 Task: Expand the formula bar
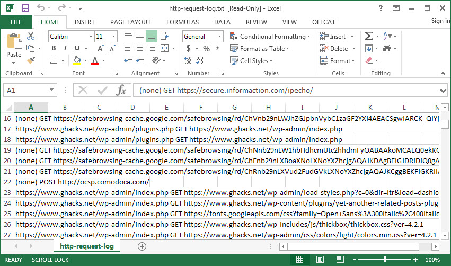point(443,91)
